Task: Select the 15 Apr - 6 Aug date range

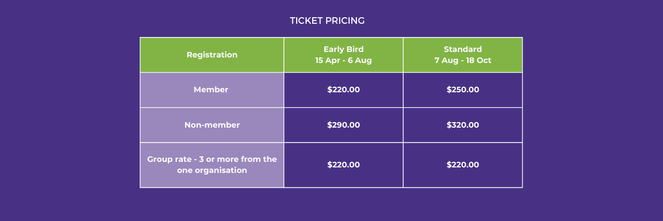Action: pos(344,60)
